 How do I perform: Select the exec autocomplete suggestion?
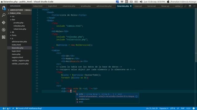pos(107,102)
